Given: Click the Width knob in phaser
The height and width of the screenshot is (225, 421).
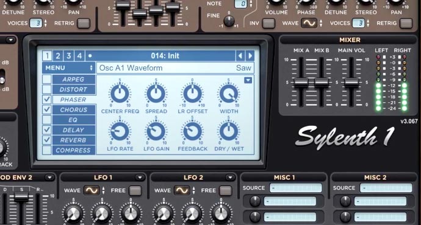Looking at the screenshot, I should (228, 94).
